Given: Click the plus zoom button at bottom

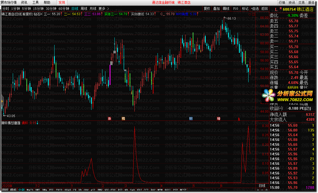Looking at the screenshot, I should click(258, 190).
